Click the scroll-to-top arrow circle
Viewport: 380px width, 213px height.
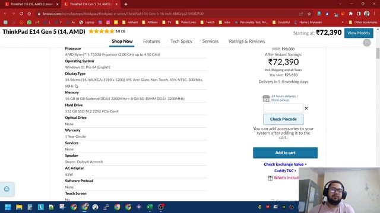pyautogui.click(x=367, y=43)
